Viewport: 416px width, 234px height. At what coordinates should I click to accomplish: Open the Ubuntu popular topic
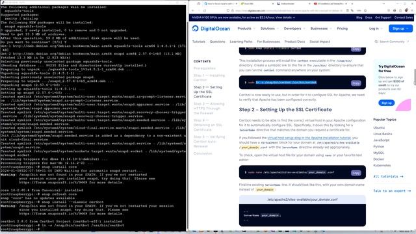379,127
